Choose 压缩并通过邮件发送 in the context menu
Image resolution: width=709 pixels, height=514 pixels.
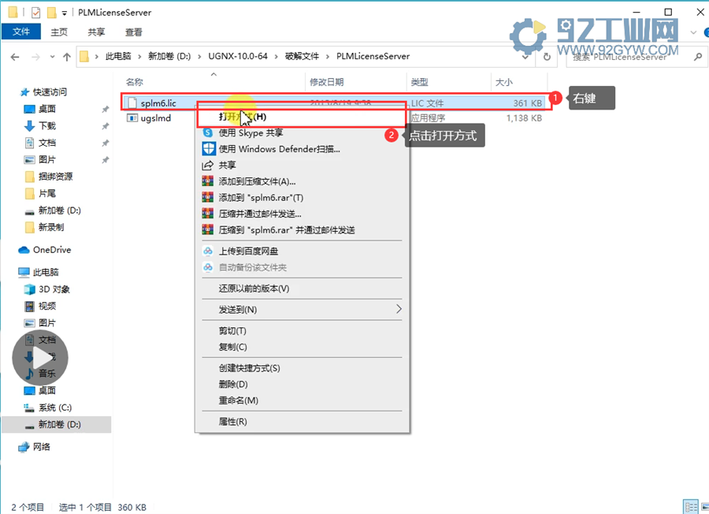pyautogui.click(x=302, y=214)
